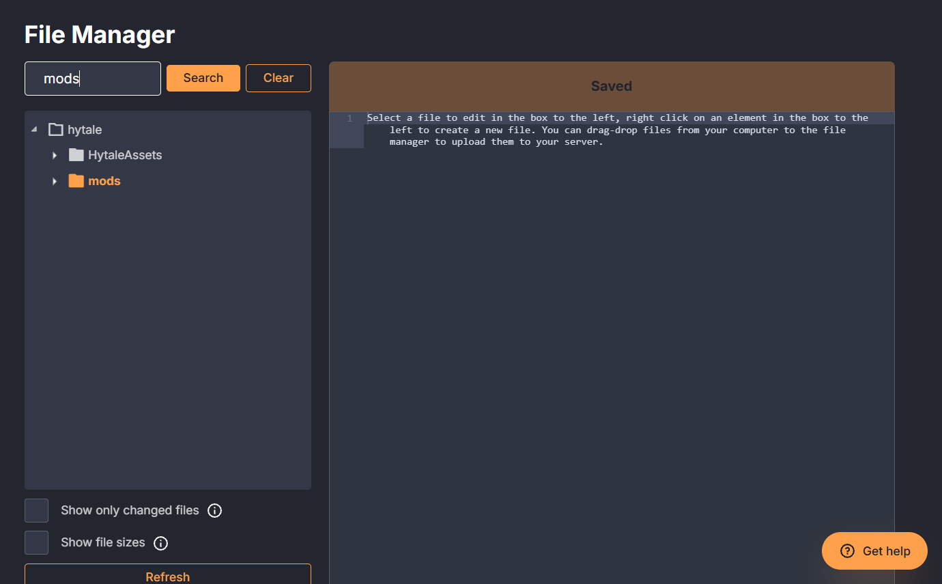Viewport: 942px width, 584px height.
Task: Enable Show only changed files
Action: click(36, 510)
